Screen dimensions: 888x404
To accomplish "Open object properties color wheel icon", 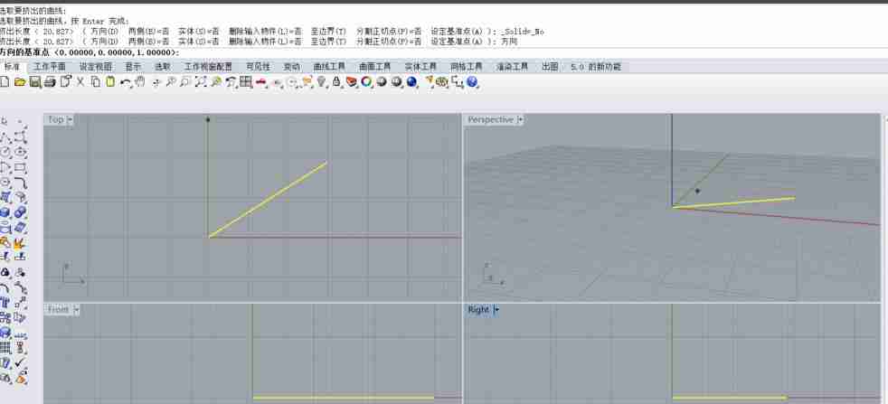I will 366,82.
